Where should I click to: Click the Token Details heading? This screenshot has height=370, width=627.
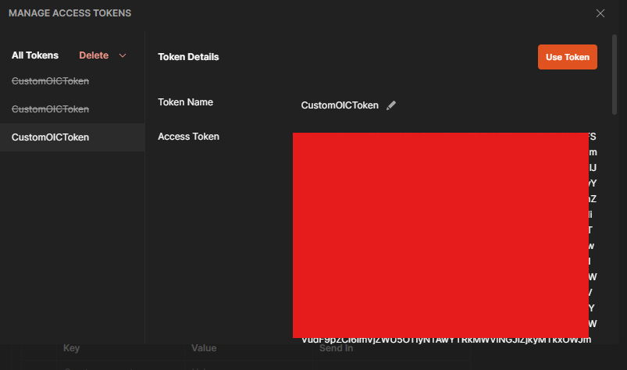pos(188,57)
